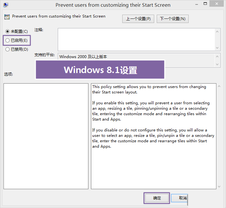Click the supported platform box scroll down arrow
Viewport: 226px width, 208px height.
click(x=217, y=64)
